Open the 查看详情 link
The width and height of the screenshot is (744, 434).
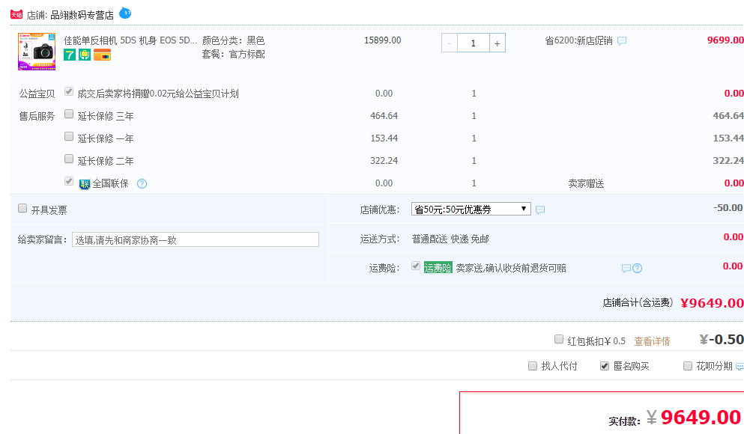(x=652, y=341)
